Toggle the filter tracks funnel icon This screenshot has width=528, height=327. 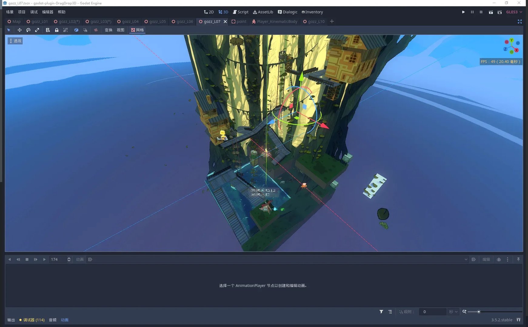tap(381, 312)
